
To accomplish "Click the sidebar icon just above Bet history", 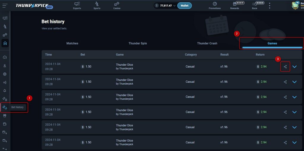I will click(x=5, y=99).
